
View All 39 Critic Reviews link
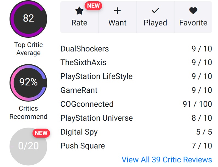tap(167, 160)
